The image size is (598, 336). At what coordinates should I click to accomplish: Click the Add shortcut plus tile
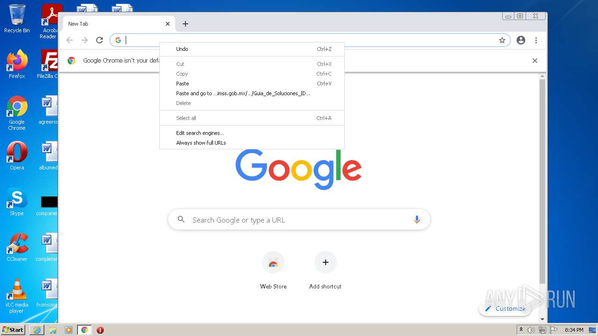click(x=326, y=270)
